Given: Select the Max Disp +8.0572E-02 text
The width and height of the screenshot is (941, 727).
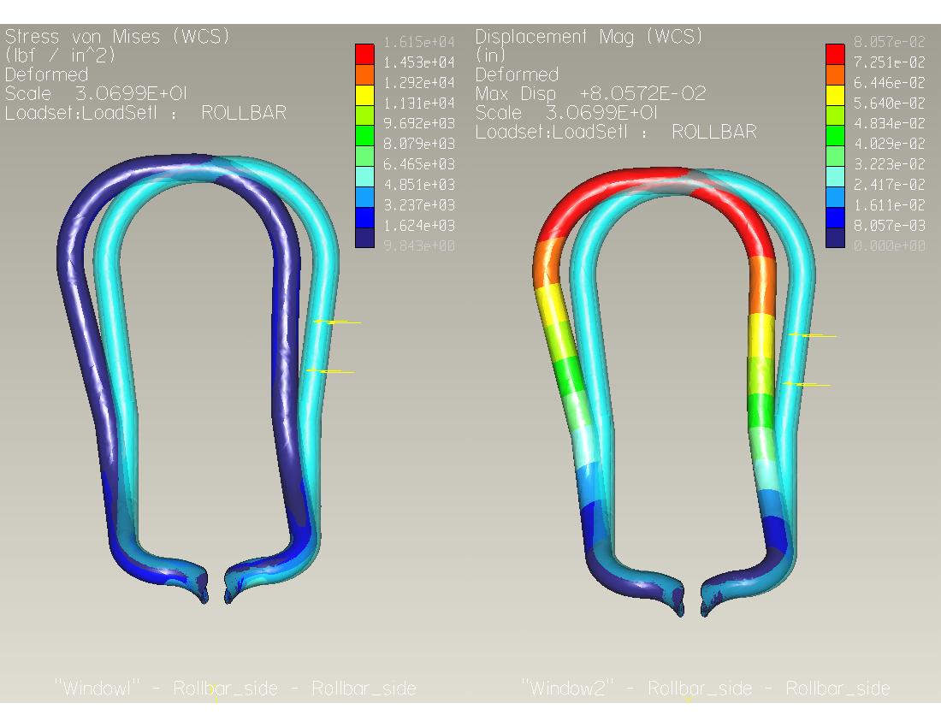Looking at the screenshot, I should click(x=590, y=94).
